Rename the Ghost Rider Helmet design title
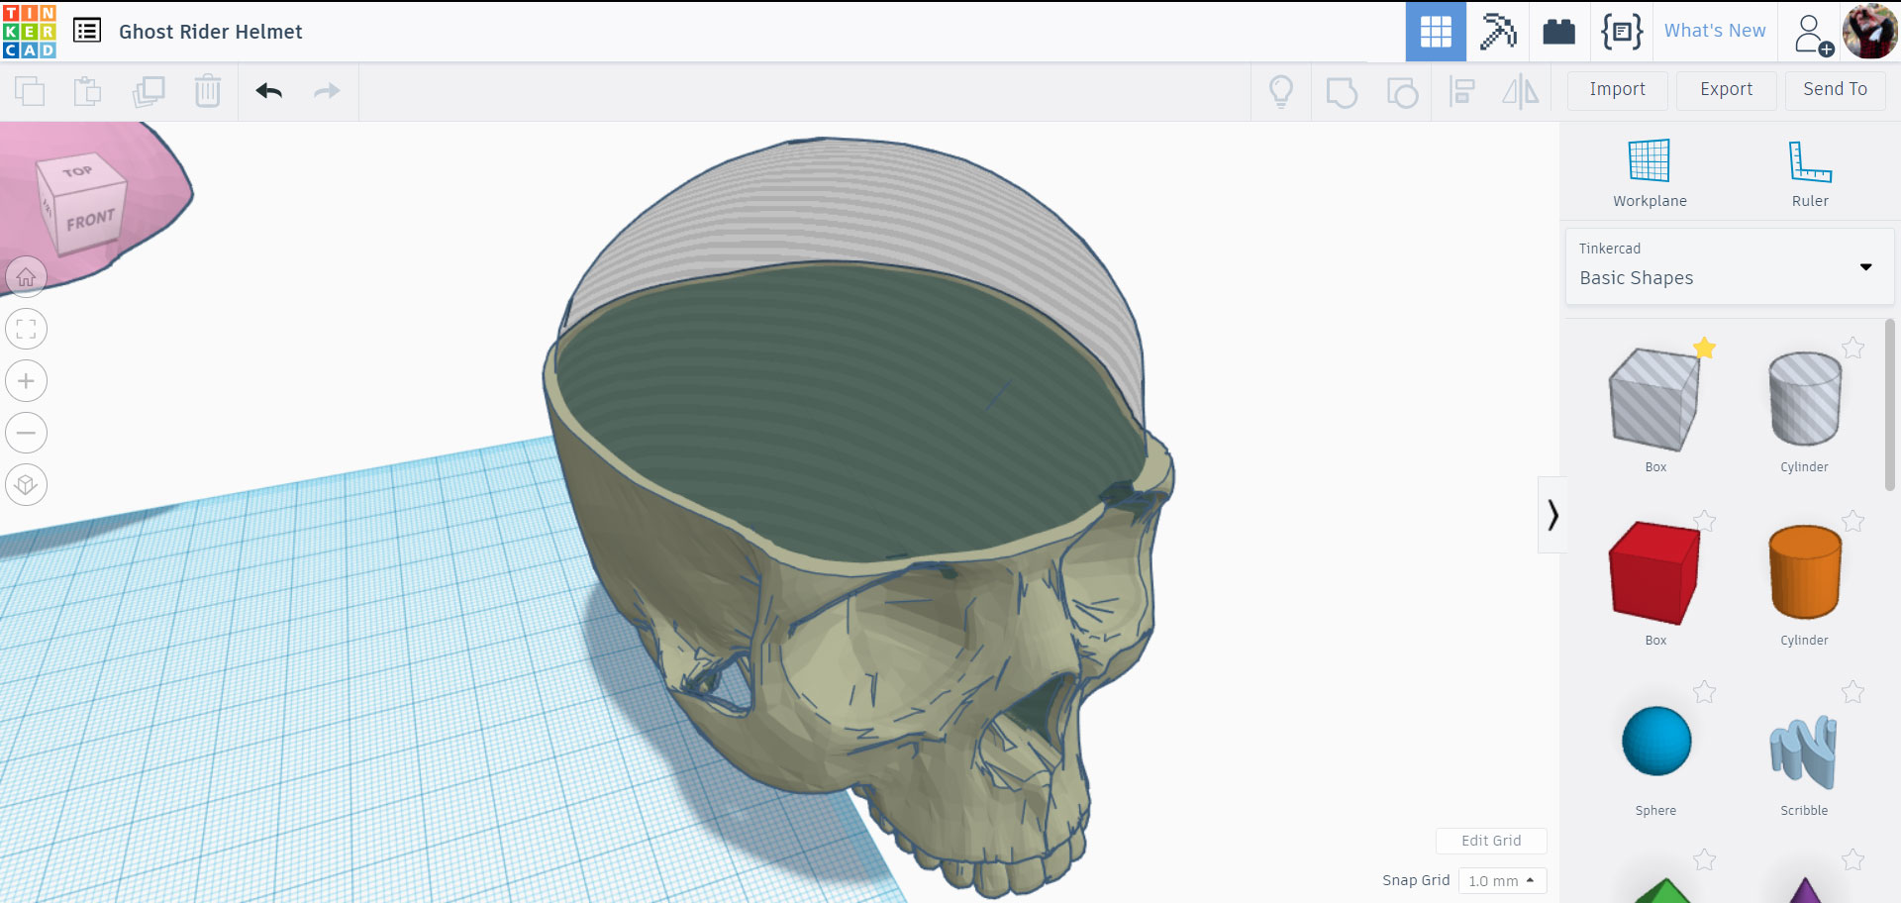 click(x=211, y=32)
